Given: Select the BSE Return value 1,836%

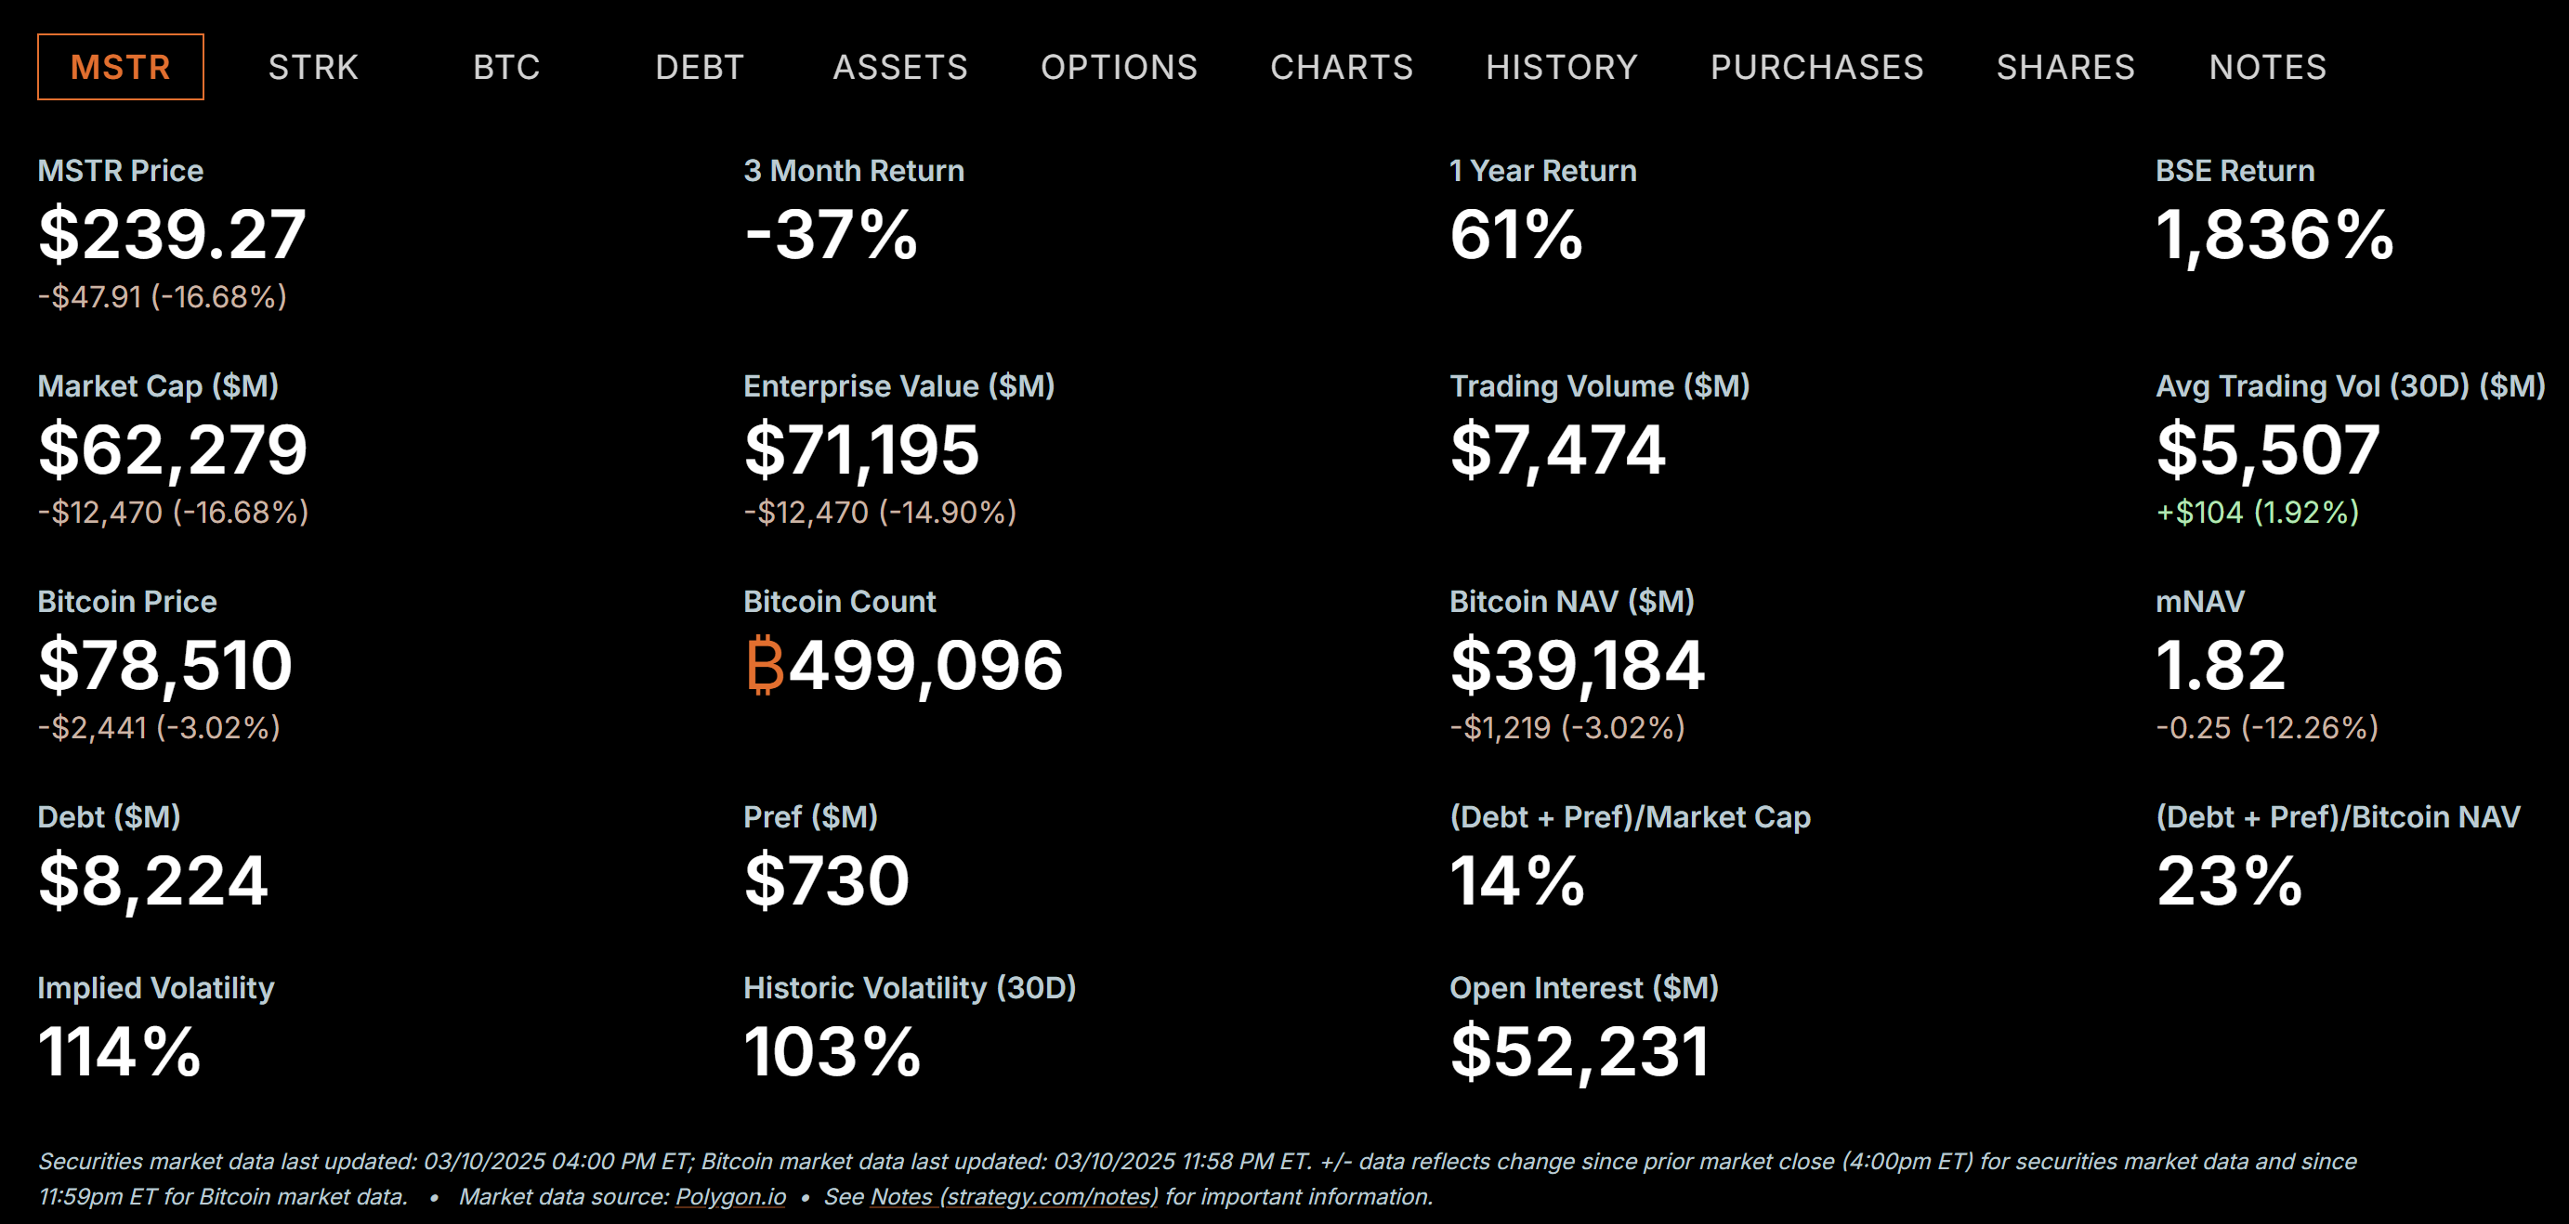Looking at the screenshot, I should pos(2274,235).
